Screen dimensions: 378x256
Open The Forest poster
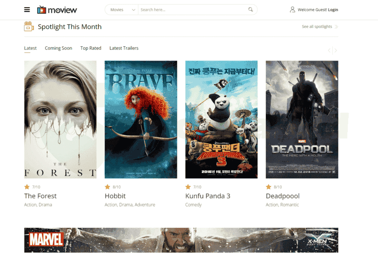coord(60,119)
